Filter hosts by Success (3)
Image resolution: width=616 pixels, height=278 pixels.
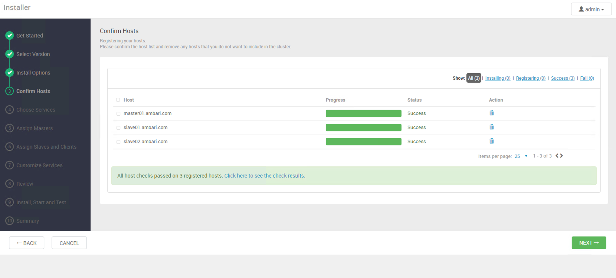pyautogui.click(x=563, y=78)
